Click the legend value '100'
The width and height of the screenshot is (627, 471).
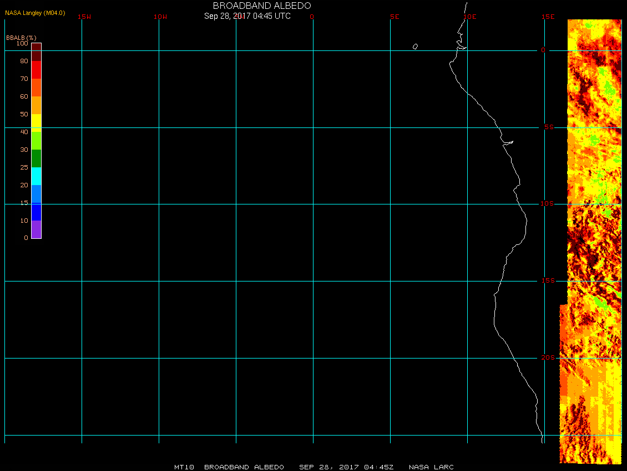22,43
